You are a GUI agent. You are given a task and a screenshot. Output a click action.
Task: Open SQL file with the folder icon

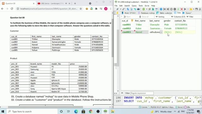pyautogui.click(x=191, y=9)
